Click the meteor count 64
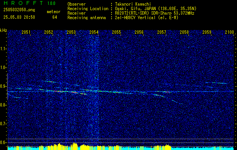The image size is (237, 150). point(55,17)
